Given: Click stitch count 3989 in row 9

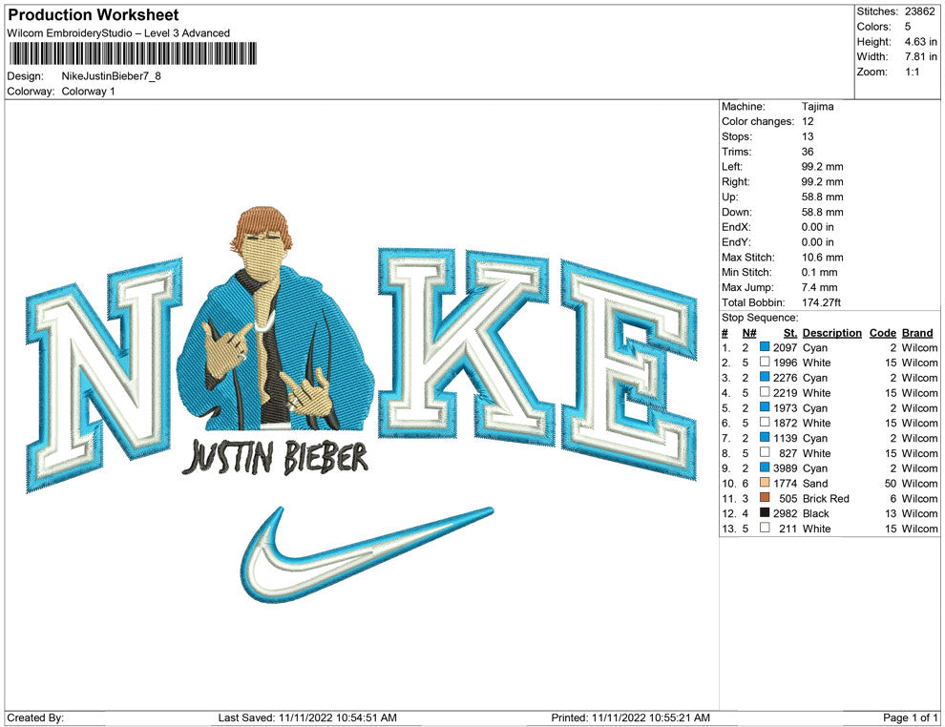Looking at the screenshot, I should [786, 468].
